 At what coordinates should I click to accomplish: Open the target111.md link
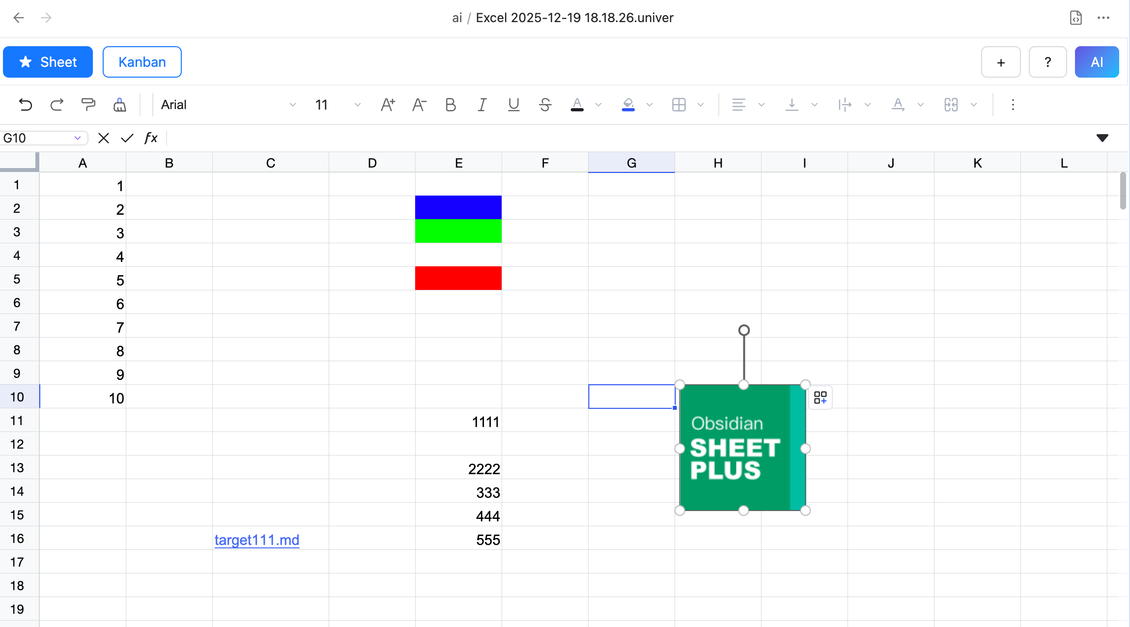[x=256, y=540]
